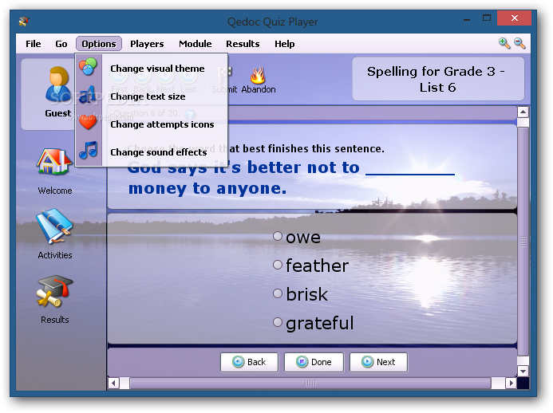Click the Abandon flame icon
The height and width of the screenshot is (413, 553).
(258, 76)
